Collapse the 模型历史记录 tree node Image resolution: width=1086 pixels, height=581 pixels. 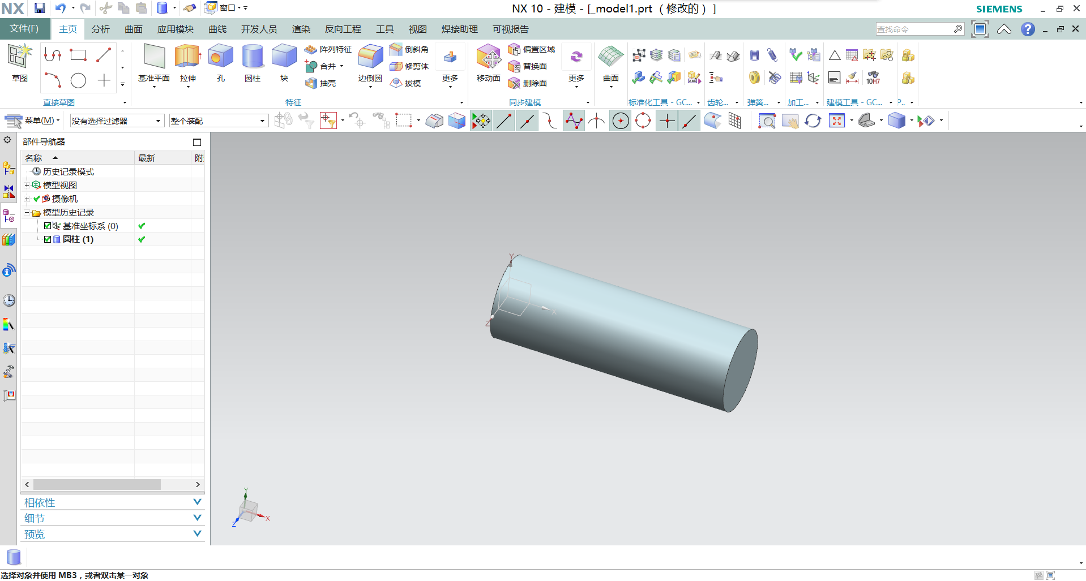point(27,212)
